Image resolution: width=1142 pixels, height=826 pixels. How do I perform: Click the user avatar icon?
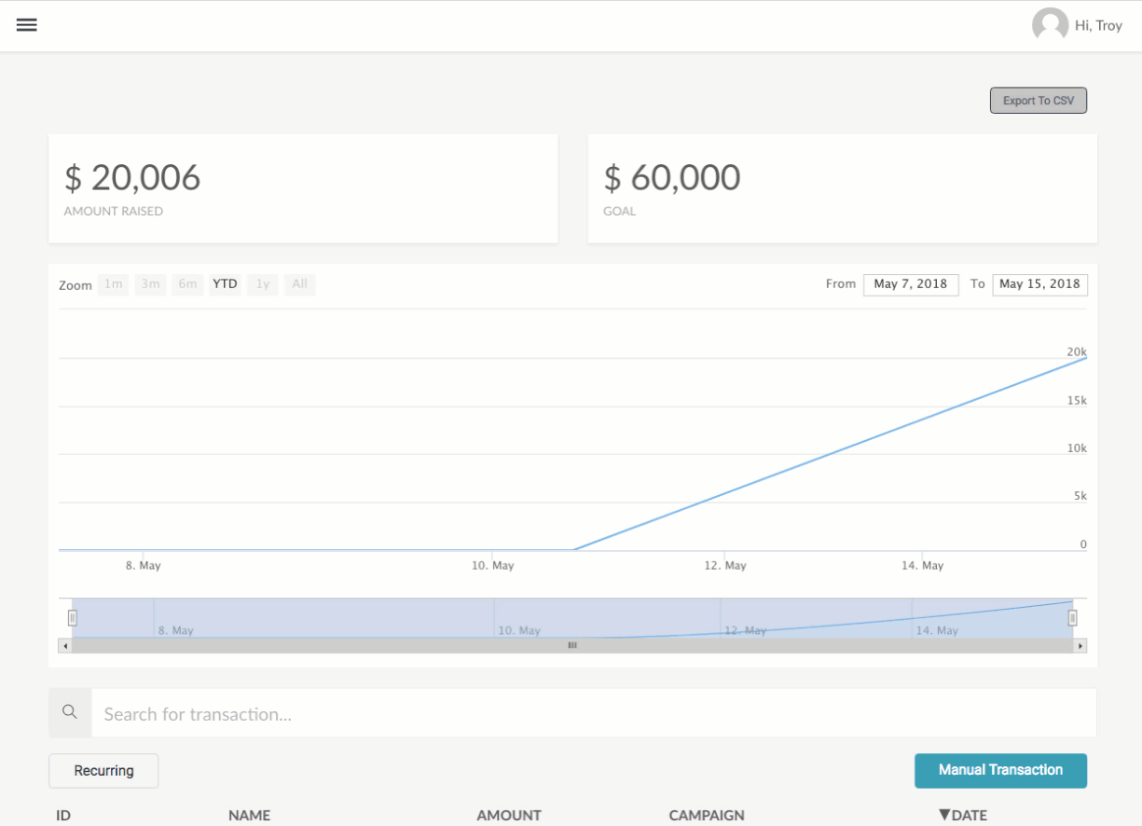point(1050,25)
